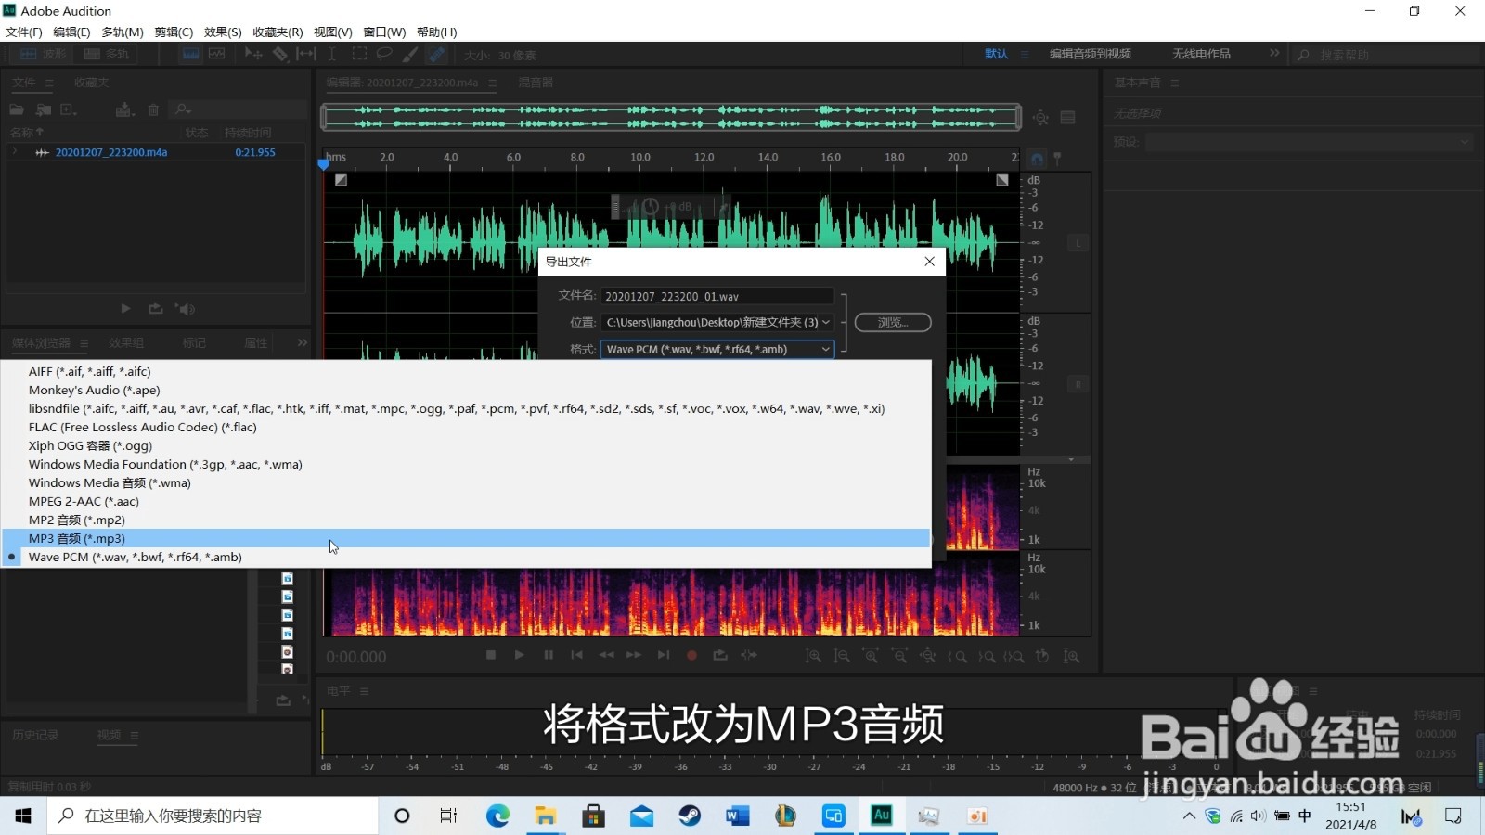This screenshot has width=1485, height=835.
Task: Toggle the left channel L button
Action: coord(1078,243)
